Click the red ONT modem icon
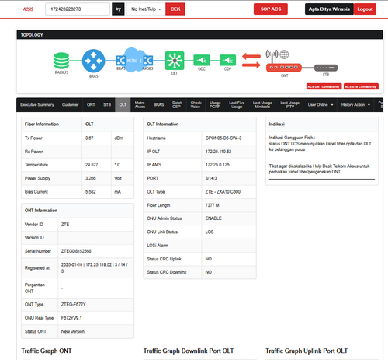Viewport: 388px width, 360px height. (284, 68)
